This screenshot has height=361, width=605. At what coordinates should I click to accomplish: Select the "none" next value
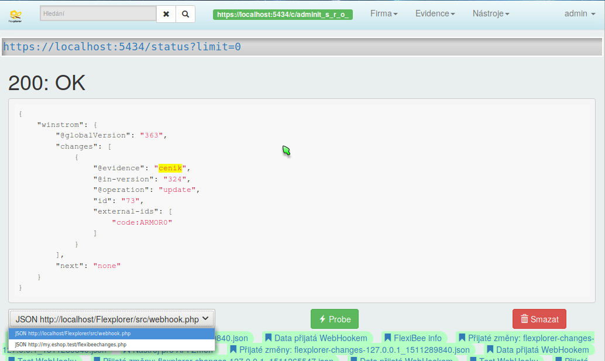(107, 266)
